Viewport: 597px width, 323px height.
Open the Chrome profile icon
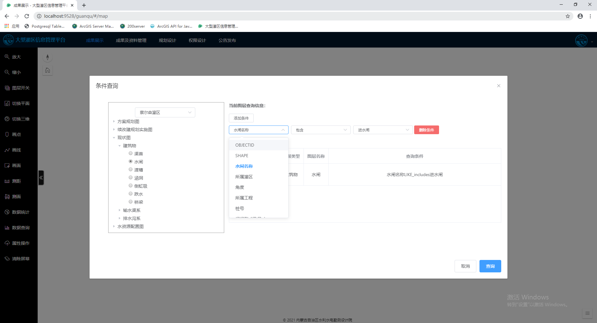click(580, 16)
